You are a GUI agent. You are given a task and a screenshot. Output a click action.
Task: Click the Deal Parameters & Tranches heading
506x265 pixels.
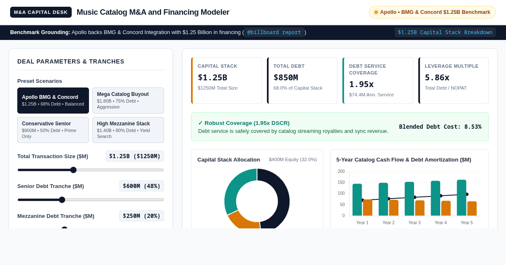[x=71, y=61]
